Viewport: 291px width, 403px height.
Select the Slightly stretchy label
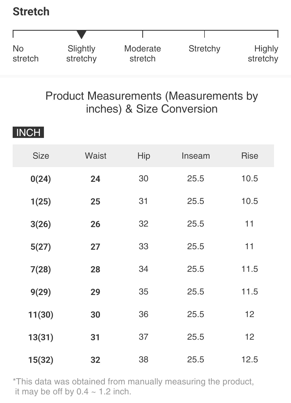pos(81,54)
